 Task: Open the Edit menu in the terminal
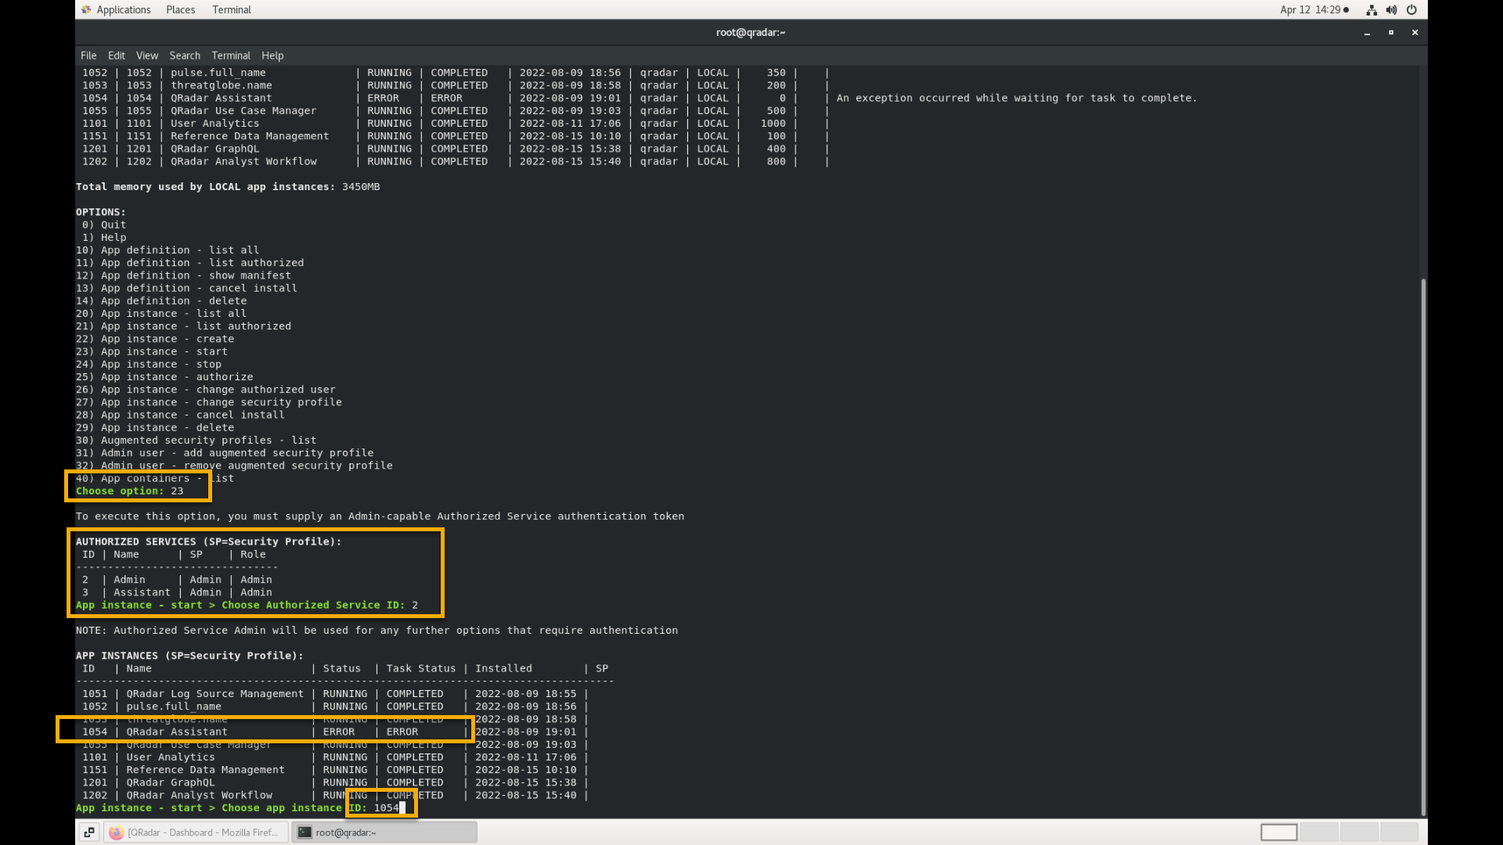point(117,56)
